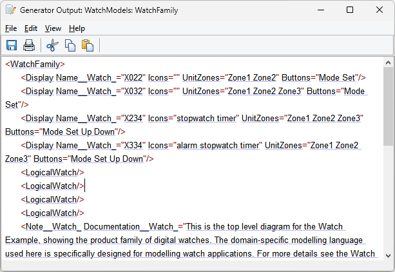Viewport: 395px width, 272px height.
Task: Click the notepad icon in title bar
Action: [x=10, y=10]
